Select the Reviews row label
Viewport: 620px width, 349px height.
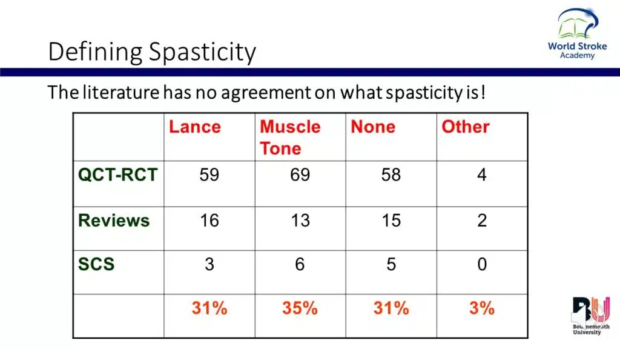click(114, 220)
